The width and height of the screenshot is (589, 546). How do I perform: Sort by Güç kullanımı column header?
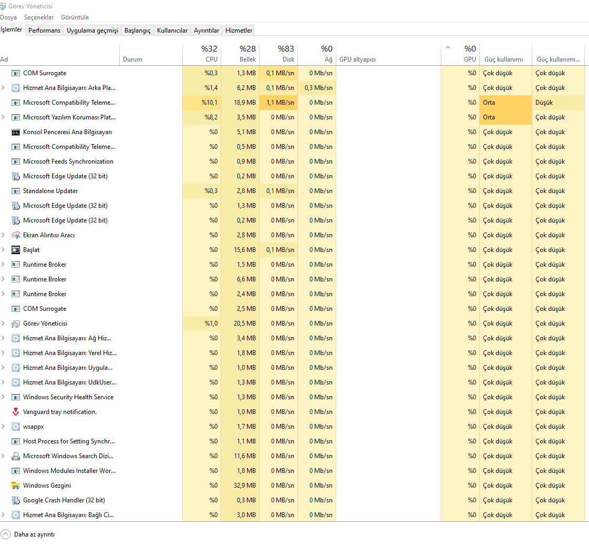(x=505, y=55)
